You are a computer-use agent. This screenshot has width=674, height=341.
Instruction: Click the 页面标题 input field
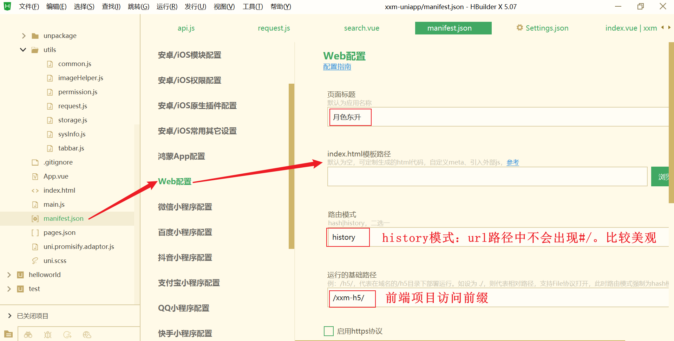[498, 117]
